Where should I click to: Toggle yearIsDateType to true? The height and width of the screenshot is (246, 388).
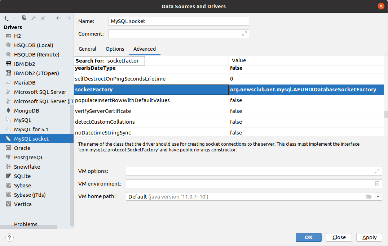tap(237, 68)
